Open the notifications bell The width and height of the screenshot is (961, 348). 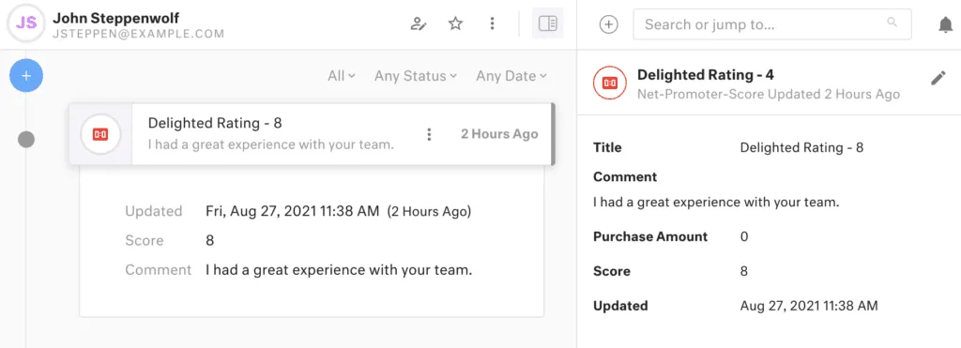(x=946, y=24)
